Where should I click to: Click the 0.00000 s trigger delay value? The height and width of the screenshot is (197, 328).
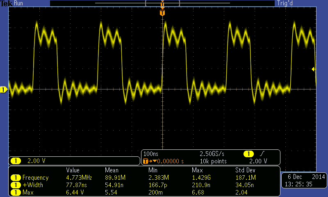click(170, 161)
